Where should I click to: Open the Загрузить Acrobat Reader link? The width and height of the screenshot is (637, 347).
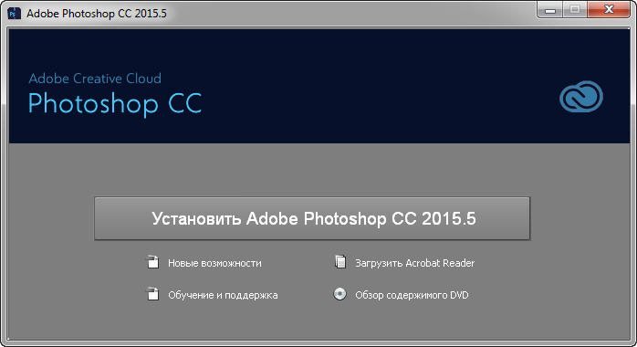(415, 263)
